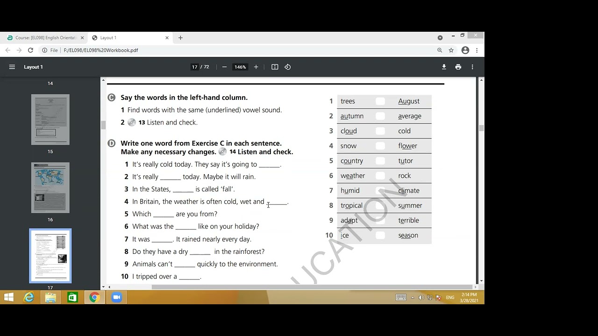Open Internet Explorer from the taskbar
This screenshot has width=598, height=336.
point(29,297)
